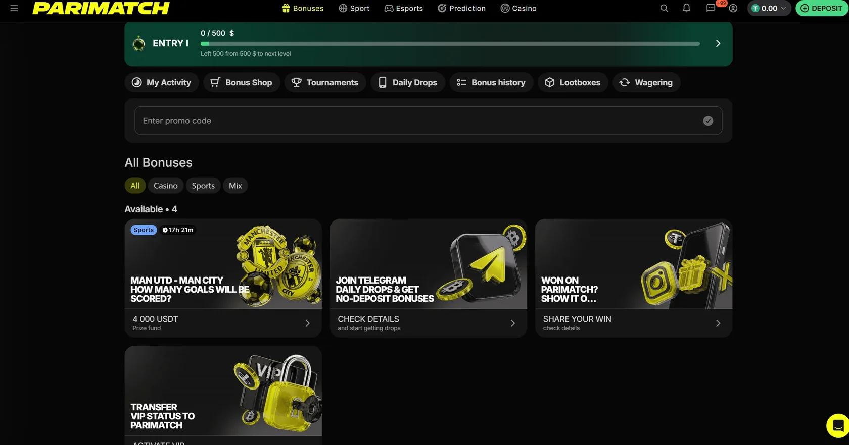The height and width of the screenshot is (445, 849).
Task: Open Bonus history
Action: [x=491, y=82]
